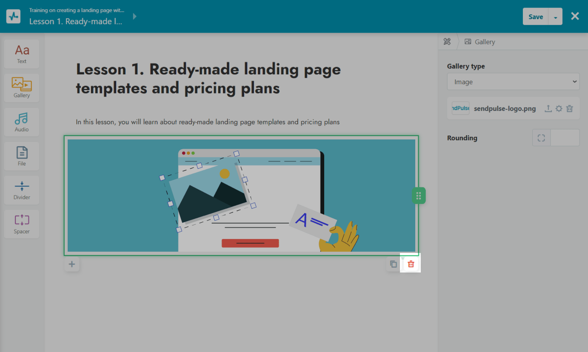Expand the Save options arrow
Image resolution: width=588 pixels, height=352 pixels.
click(x=556, y=17)
